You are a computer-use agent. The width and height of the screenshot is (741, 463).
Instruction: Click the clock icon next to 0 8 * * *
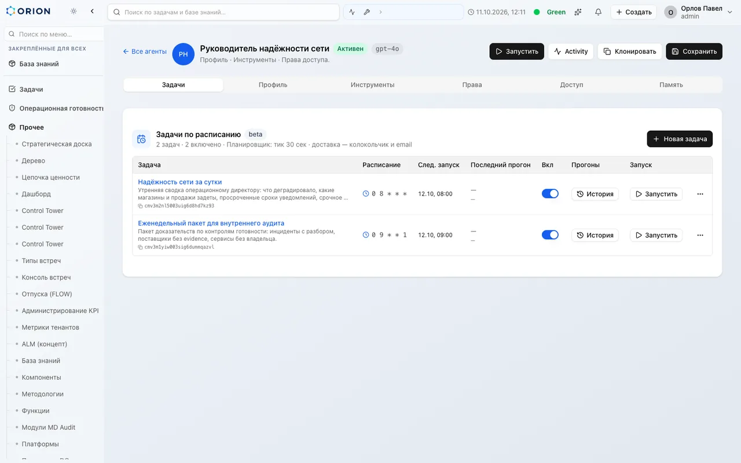366,194
